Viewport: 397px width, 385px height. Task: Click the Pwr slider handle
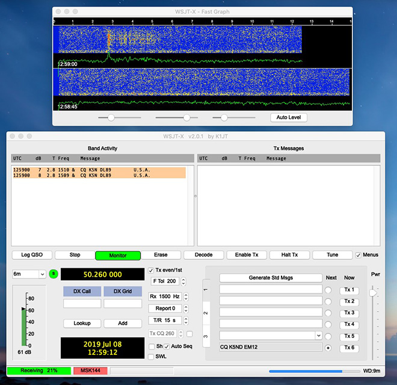click(x=373, y=293)
